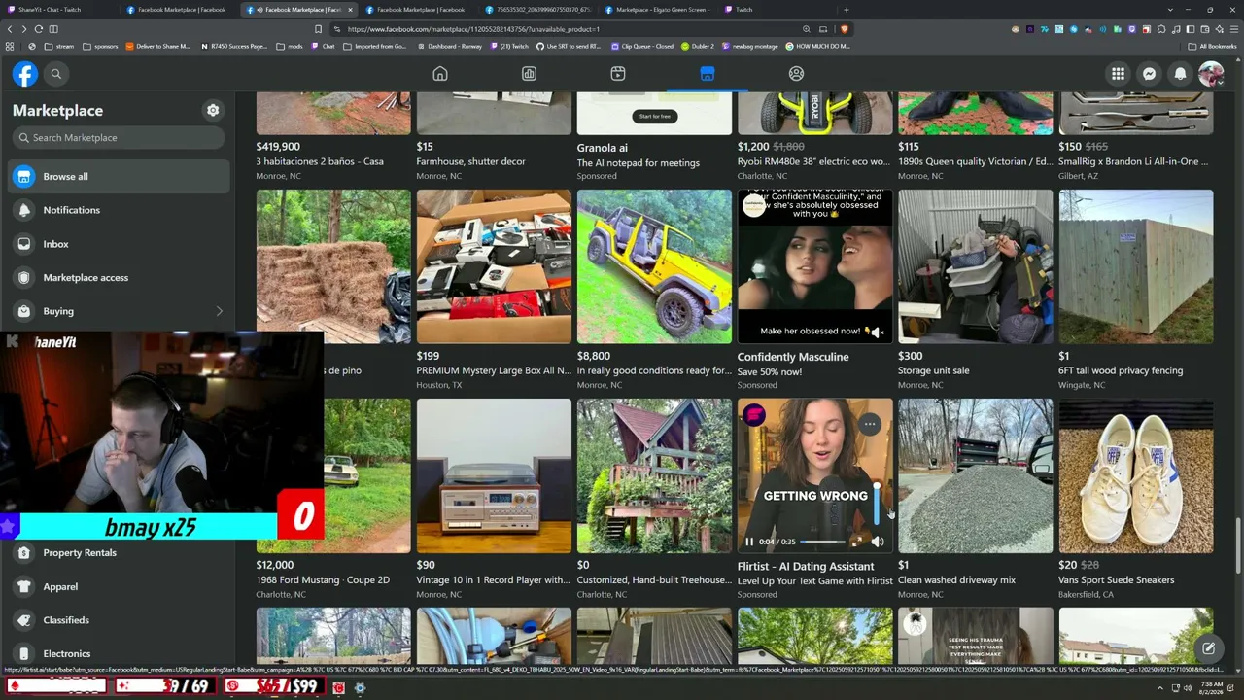Open the 6FT tall wood privacy fencing photo

(x=1135, y=266)
